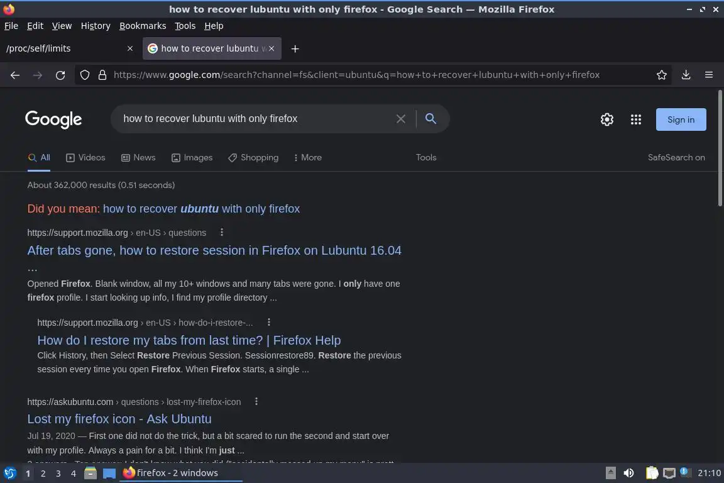Submit search with magnifier icon
724x483 pixels.
[431, 119]
